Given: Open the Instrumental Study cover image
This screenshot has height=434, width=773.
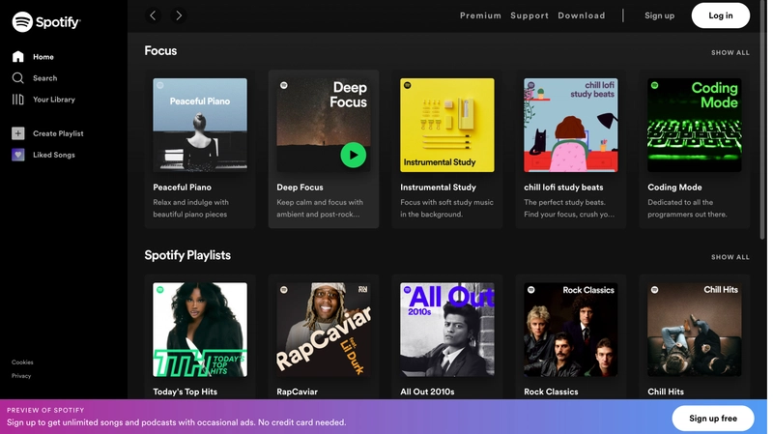Looking at the screenshot, I should coord(447,126).
